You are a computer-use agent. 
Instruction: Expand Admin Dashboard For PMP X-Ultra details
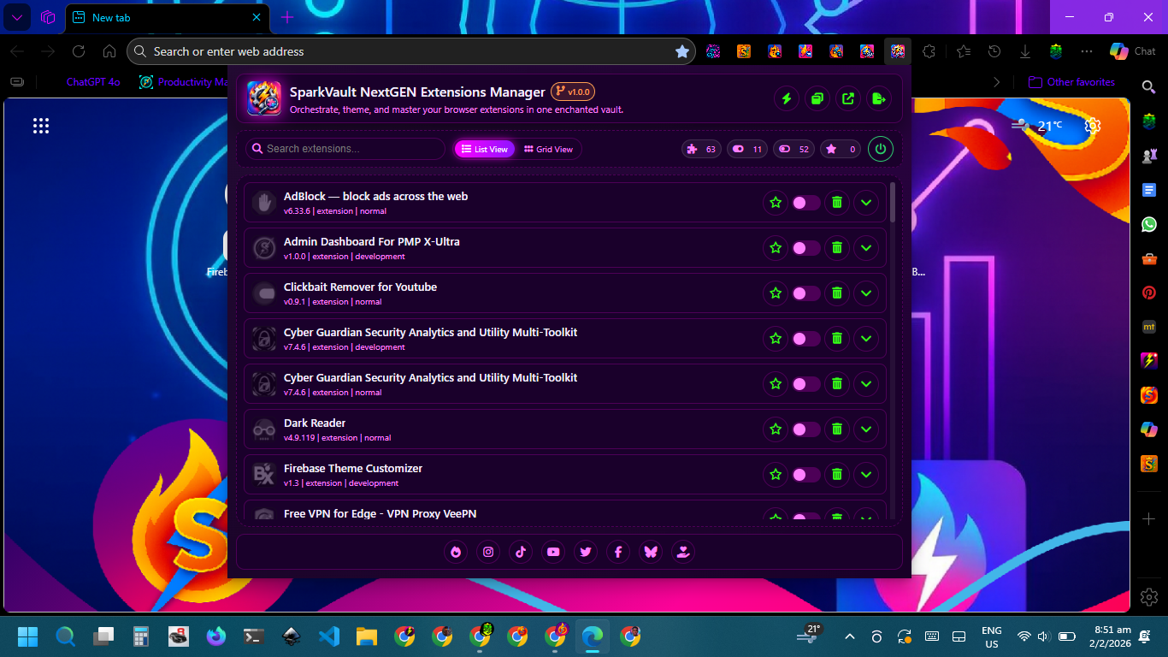coord(866,248)
